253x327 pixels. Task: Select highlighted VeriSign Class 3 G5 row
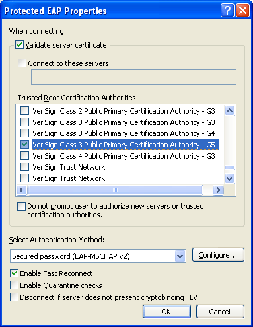[x=126, y=145]
